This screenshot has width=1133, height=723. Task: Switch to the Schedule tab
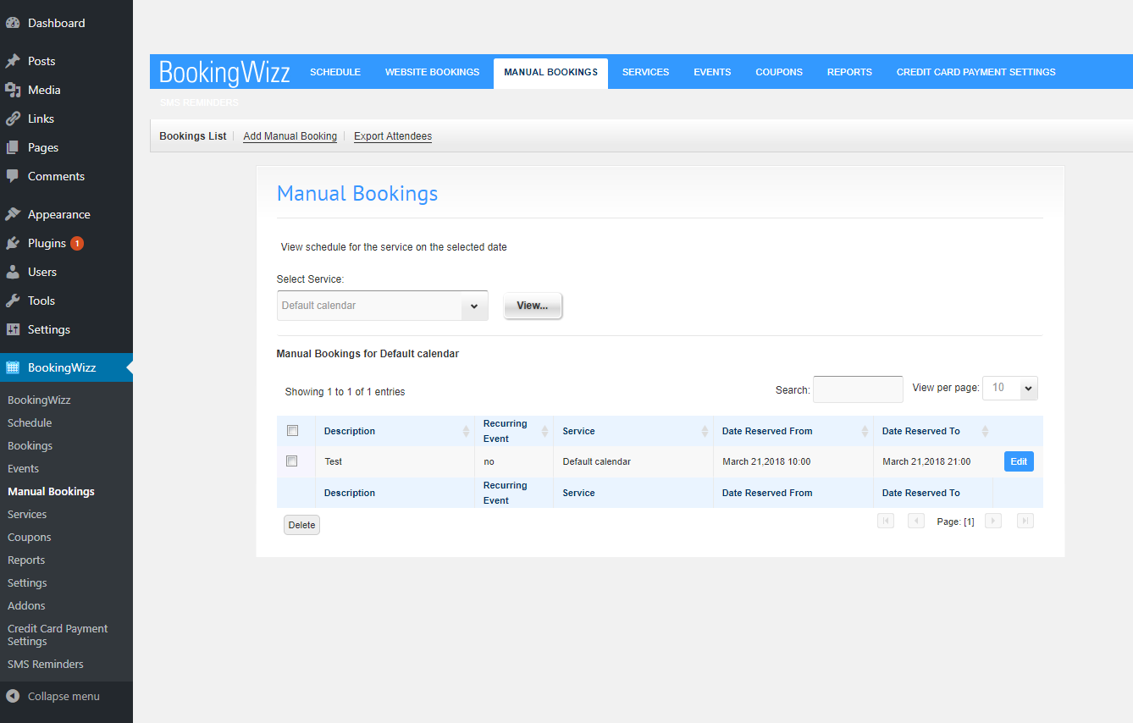[x=335, y=72]
